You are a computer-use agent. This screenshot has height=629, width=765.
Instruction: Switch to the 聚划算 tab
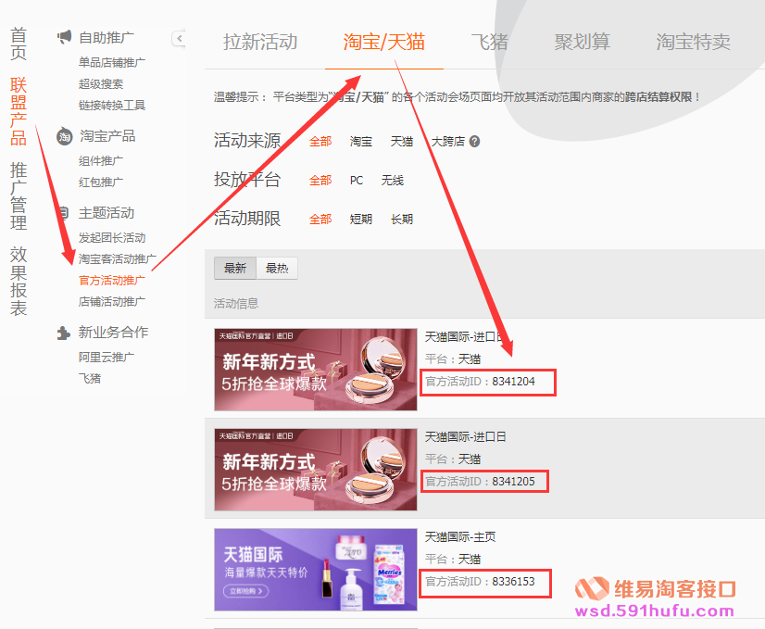582,42
